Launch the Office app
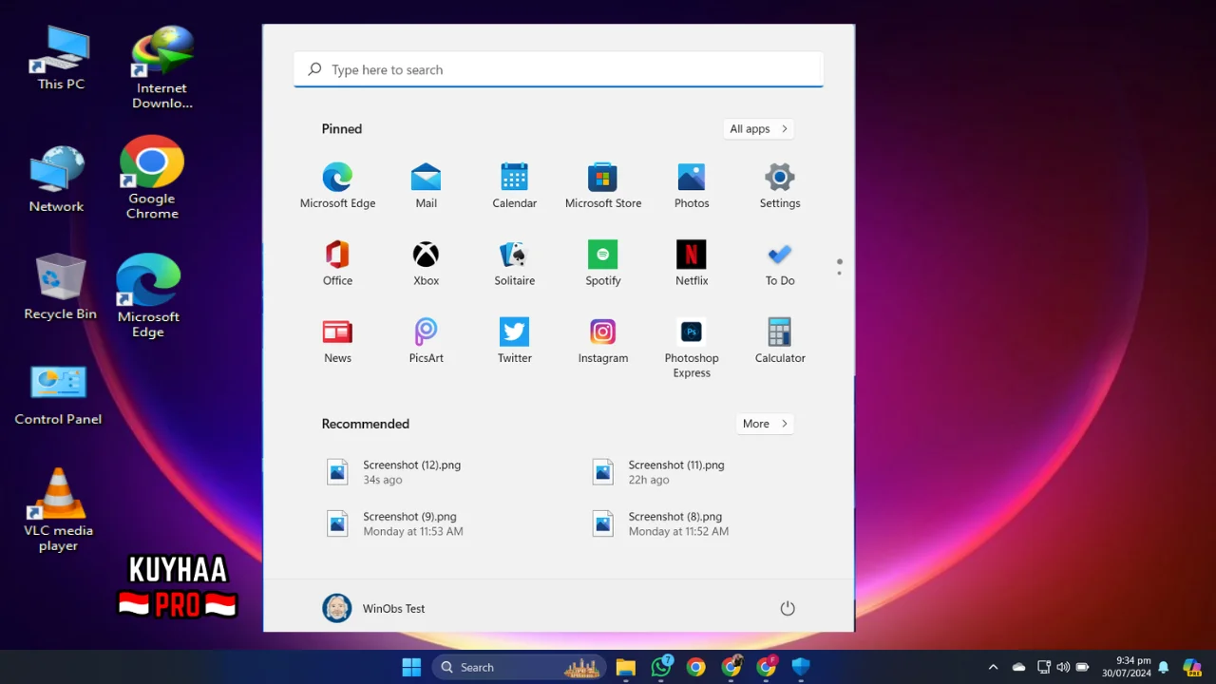Viewport: 1216px width, 684px height. [x=337, y=263]
